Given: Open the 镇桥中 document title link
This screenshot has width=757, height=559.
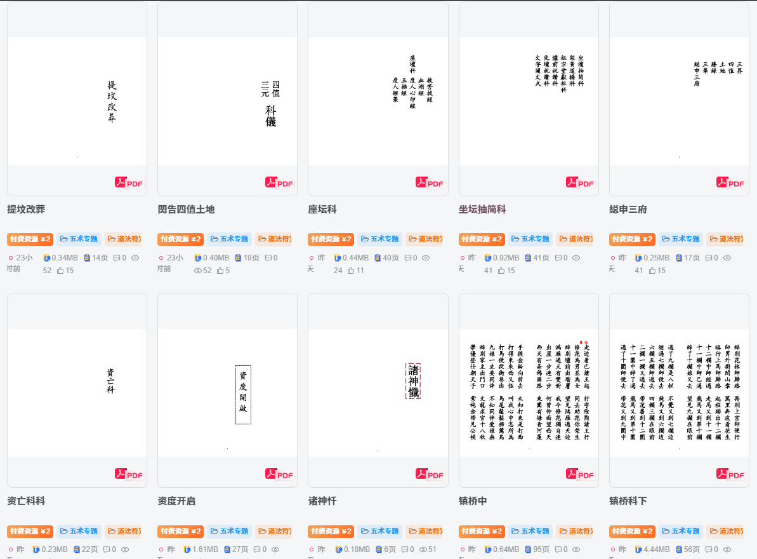Looking at the screenshot, I should [x=473, y=501].
